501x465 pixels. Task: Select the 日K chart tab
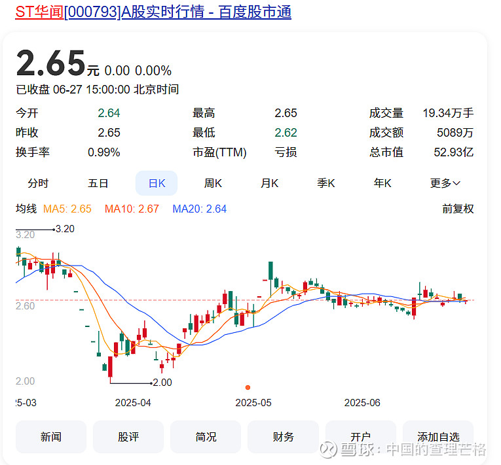(x=157, y=183)
